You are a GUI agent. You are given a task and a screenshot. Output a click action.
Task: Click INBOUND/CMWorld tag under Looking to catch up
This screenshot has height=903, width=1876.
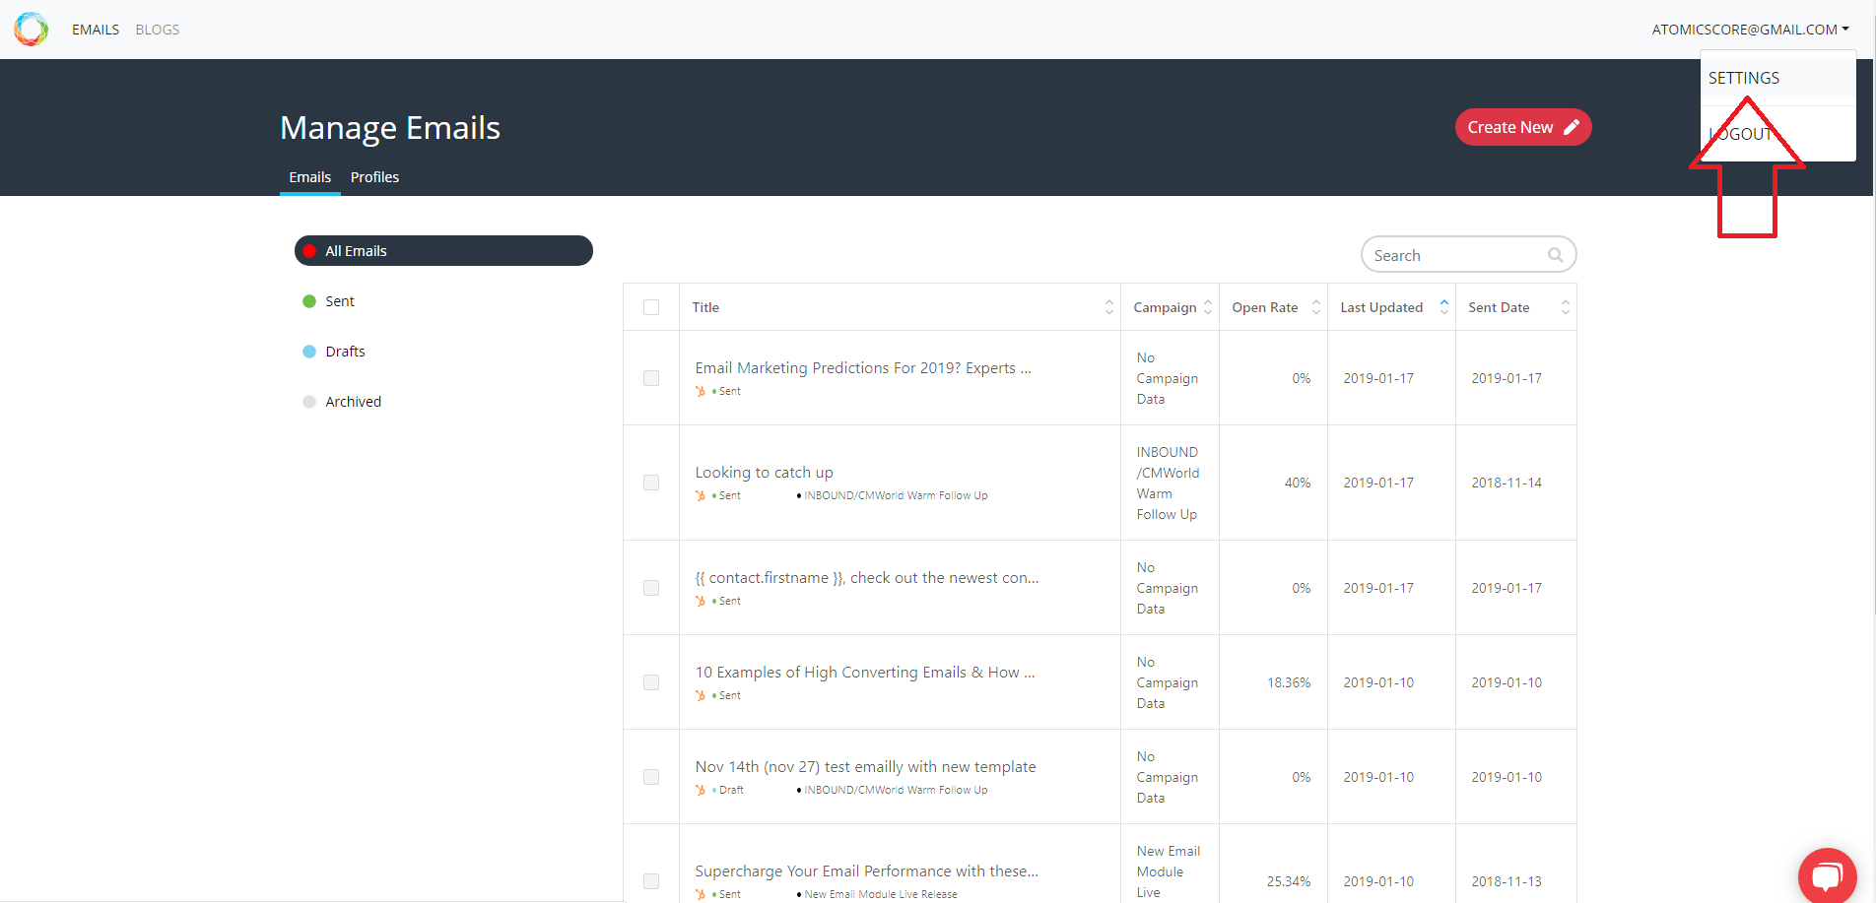(892, 495)
